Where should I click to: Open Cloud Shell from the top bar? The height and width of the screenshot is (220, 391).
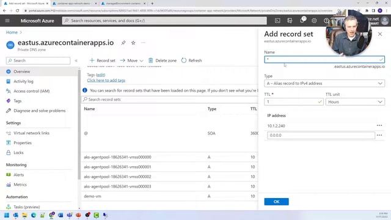coord(277,21)
